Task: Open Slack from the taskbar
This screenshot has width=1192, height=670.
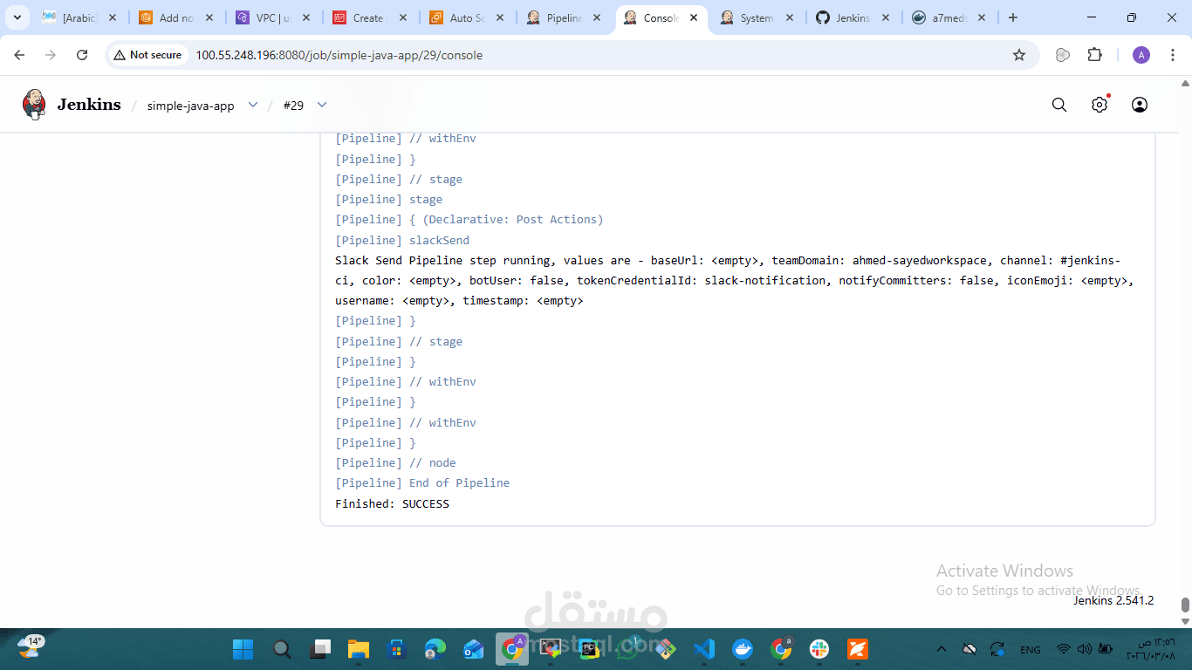Action: pos(819,649)
